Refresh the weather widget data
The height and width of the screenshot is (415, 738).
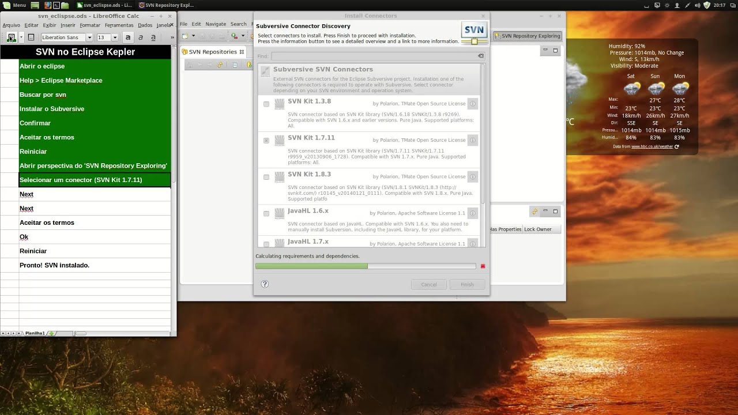coord(677,146)
